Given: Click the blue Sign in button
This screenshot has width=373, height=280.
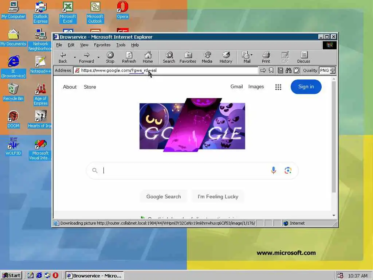Looking at the screenshot, I should coord(306,87).
